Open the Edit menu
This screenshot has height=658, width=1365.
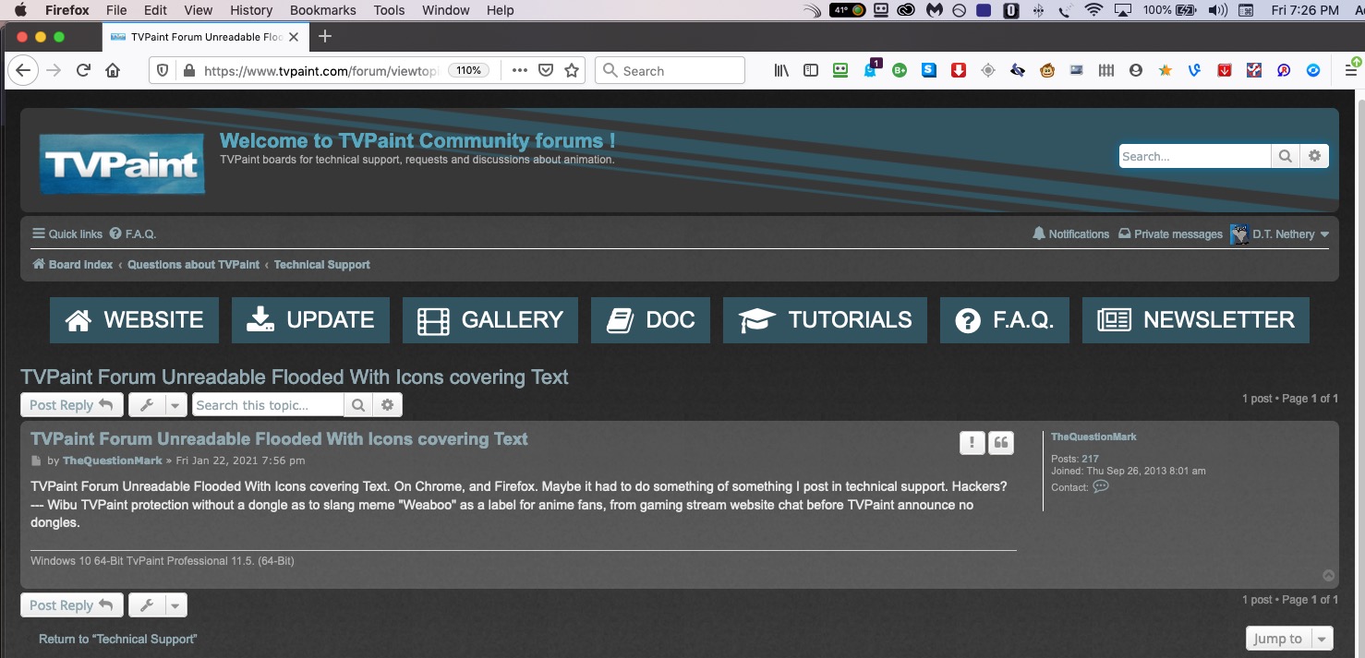click(x=155, y=10)
